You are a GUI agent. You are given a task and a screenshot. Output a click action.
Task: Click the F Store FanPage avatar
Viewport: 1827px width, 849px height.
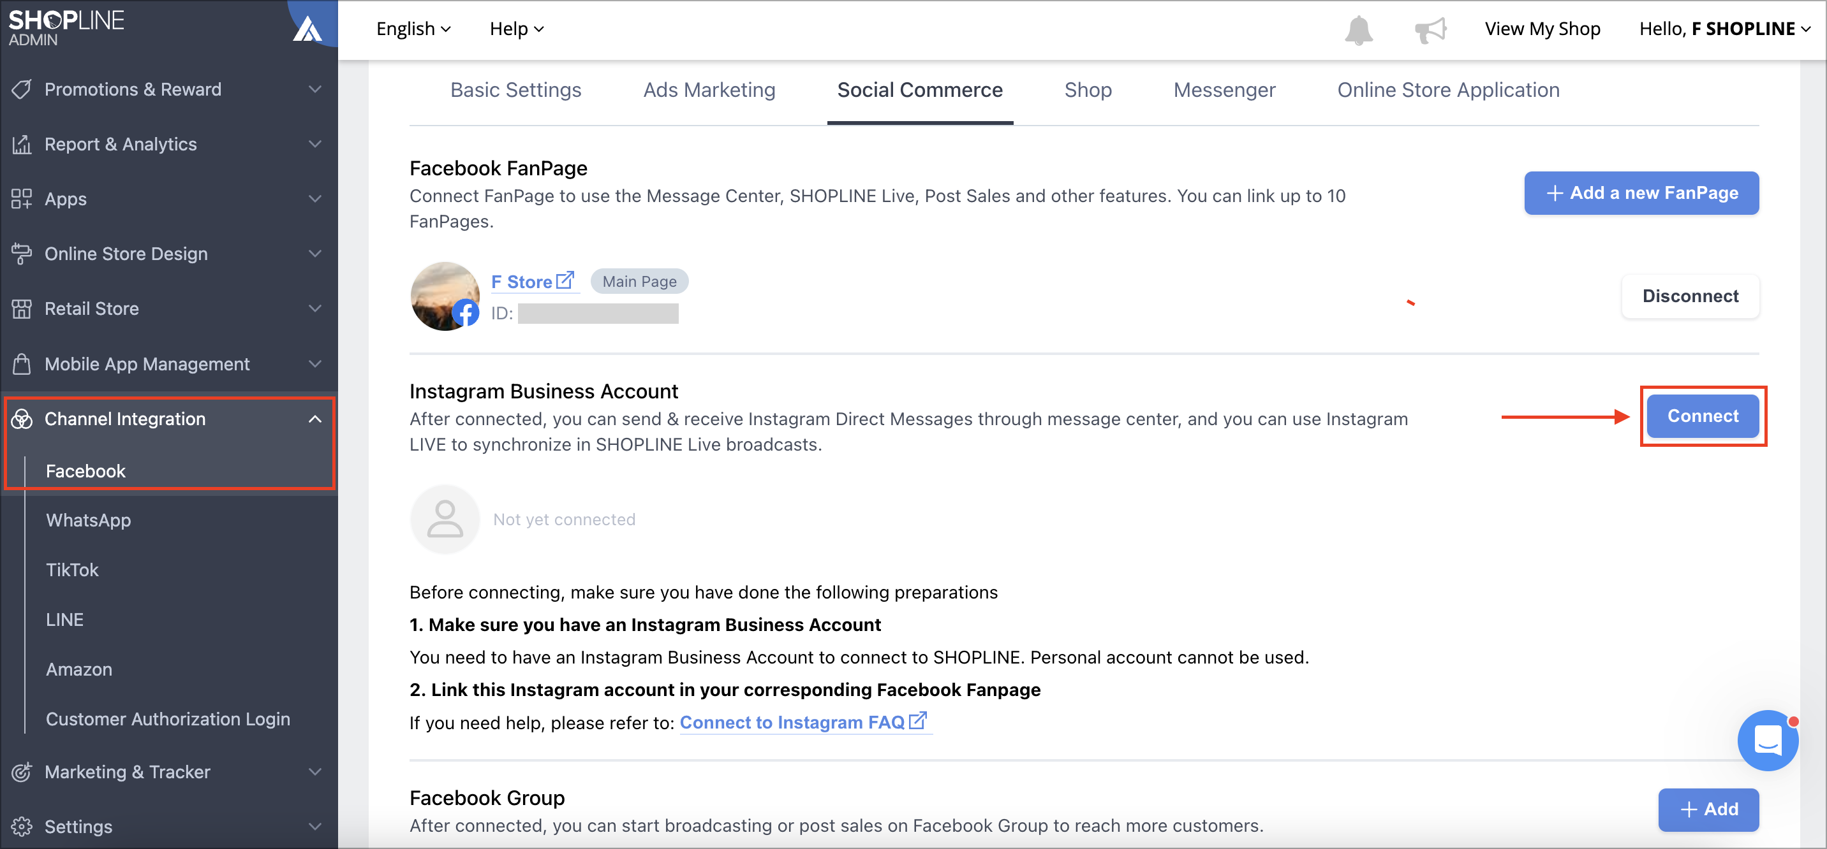tap(445, 296)
